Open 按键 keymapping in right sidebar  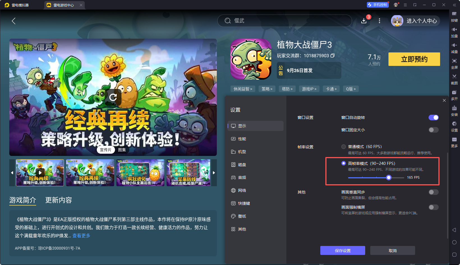click(454, 17)
